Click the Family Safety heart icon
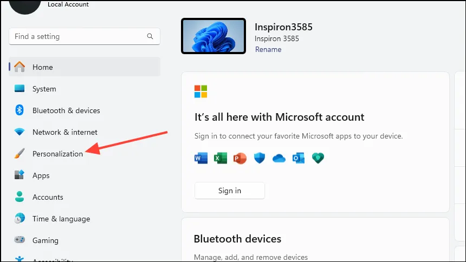 pos(318,158)
